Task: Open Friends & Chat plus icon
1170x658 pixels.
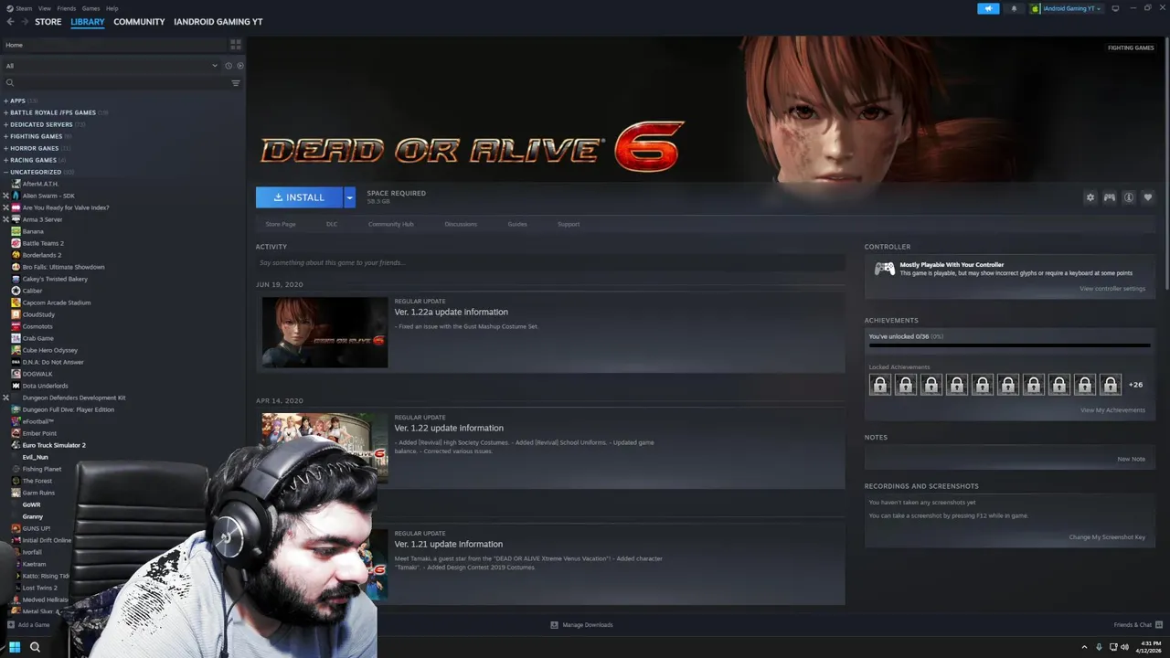Action: coord(1158,625)
